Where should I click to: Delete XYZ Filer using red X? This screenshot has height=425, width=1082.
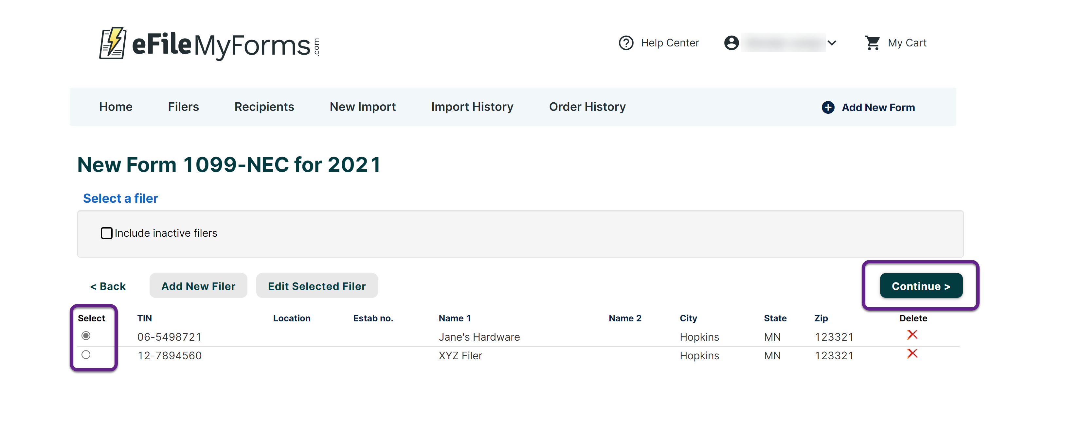[x=912, y=354]
